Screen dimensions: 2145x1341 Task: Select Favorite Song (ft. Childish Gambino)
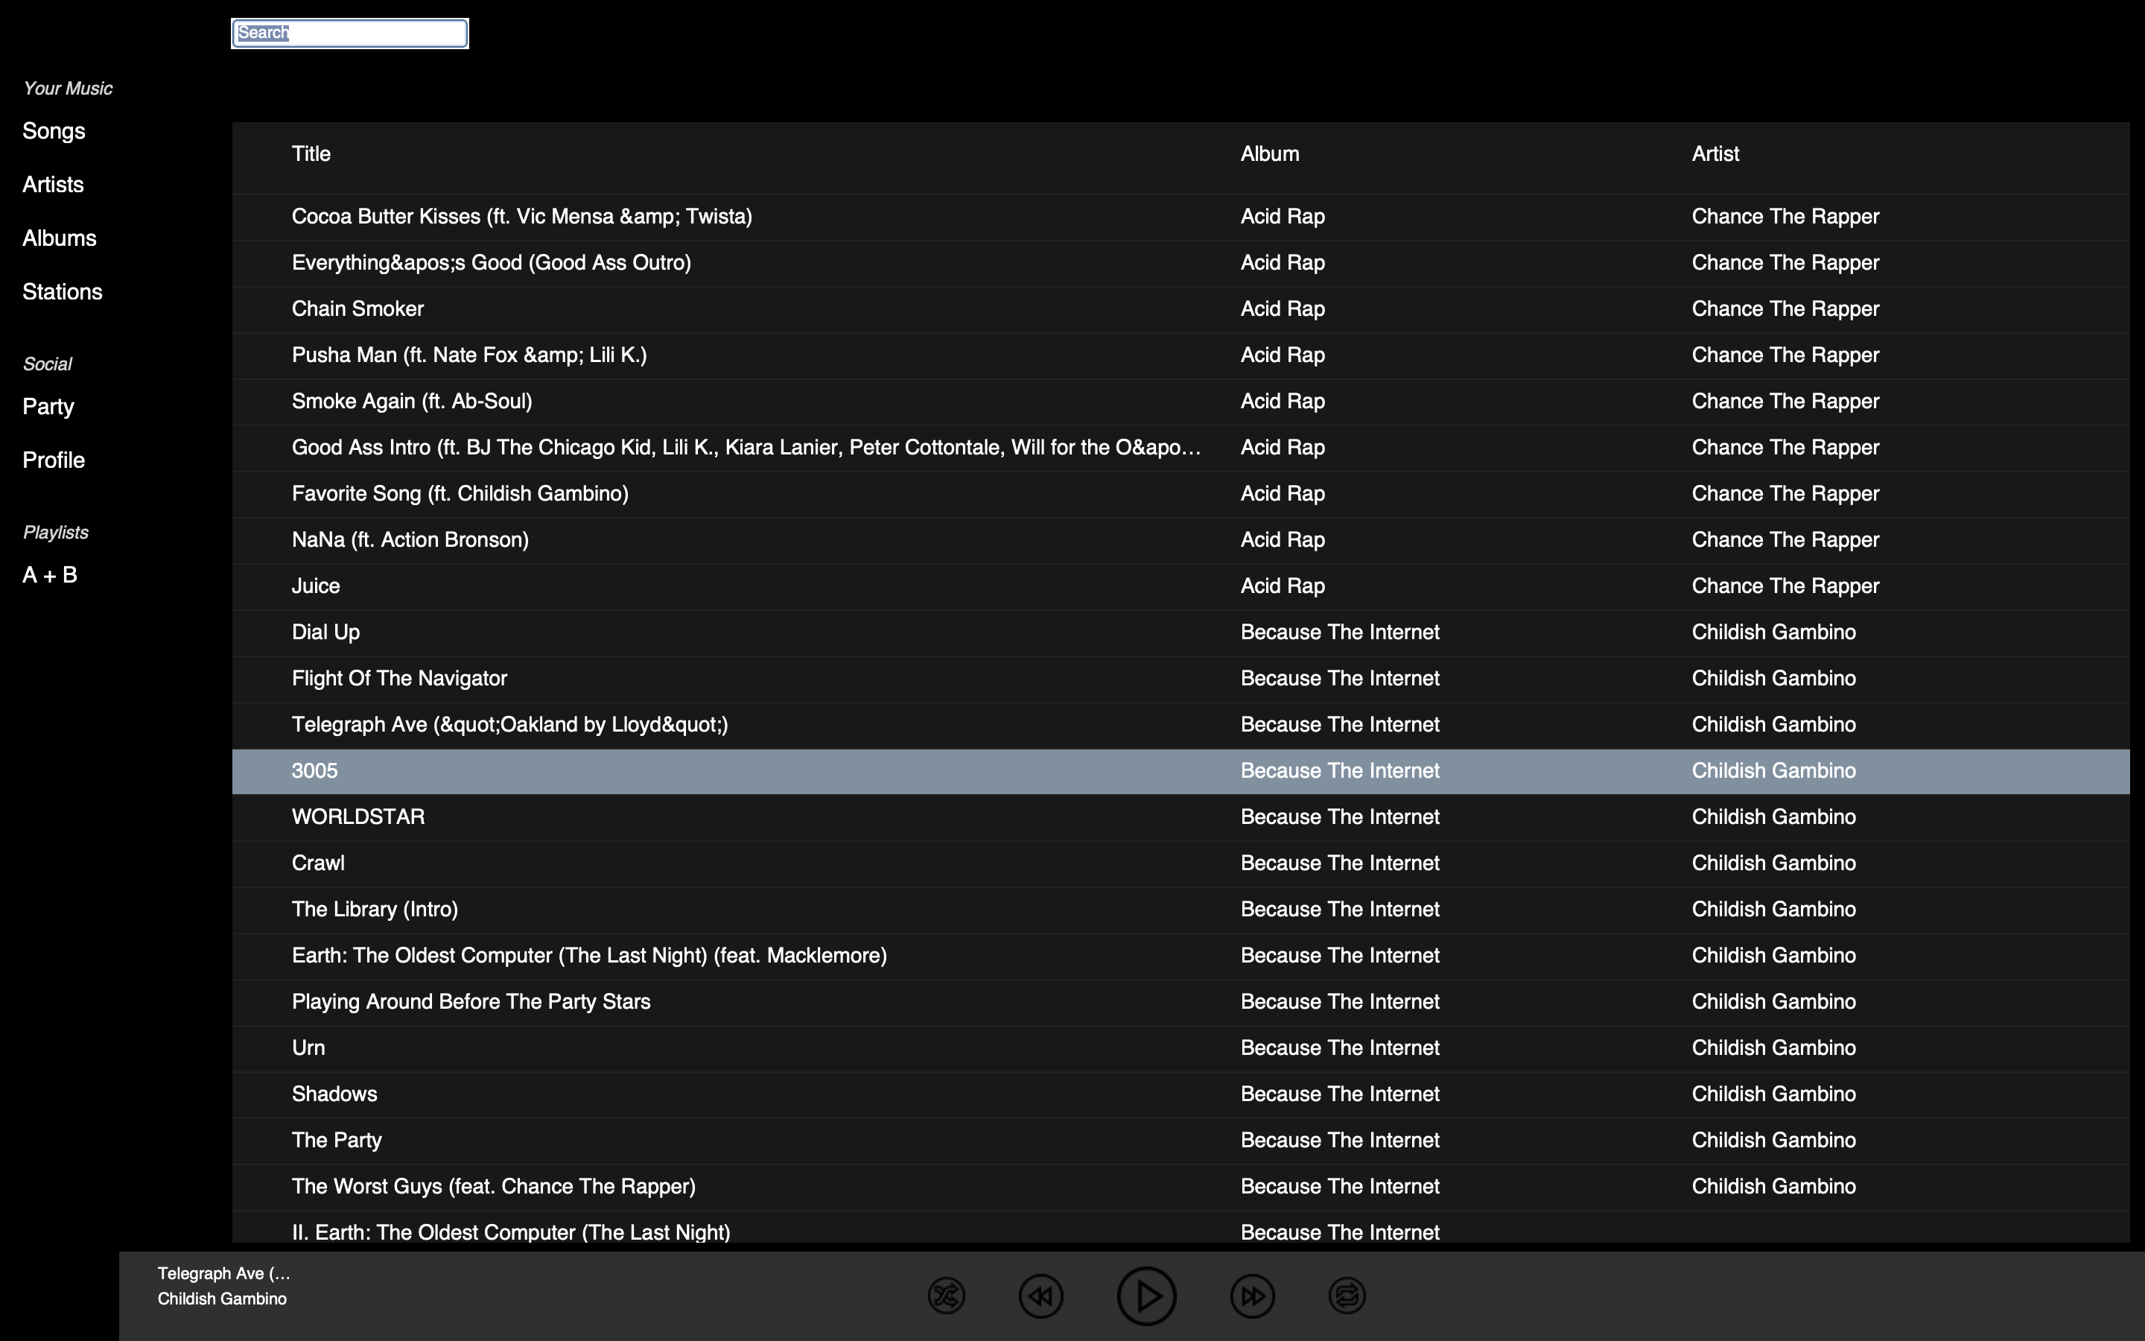click(x=1180, y=493)
